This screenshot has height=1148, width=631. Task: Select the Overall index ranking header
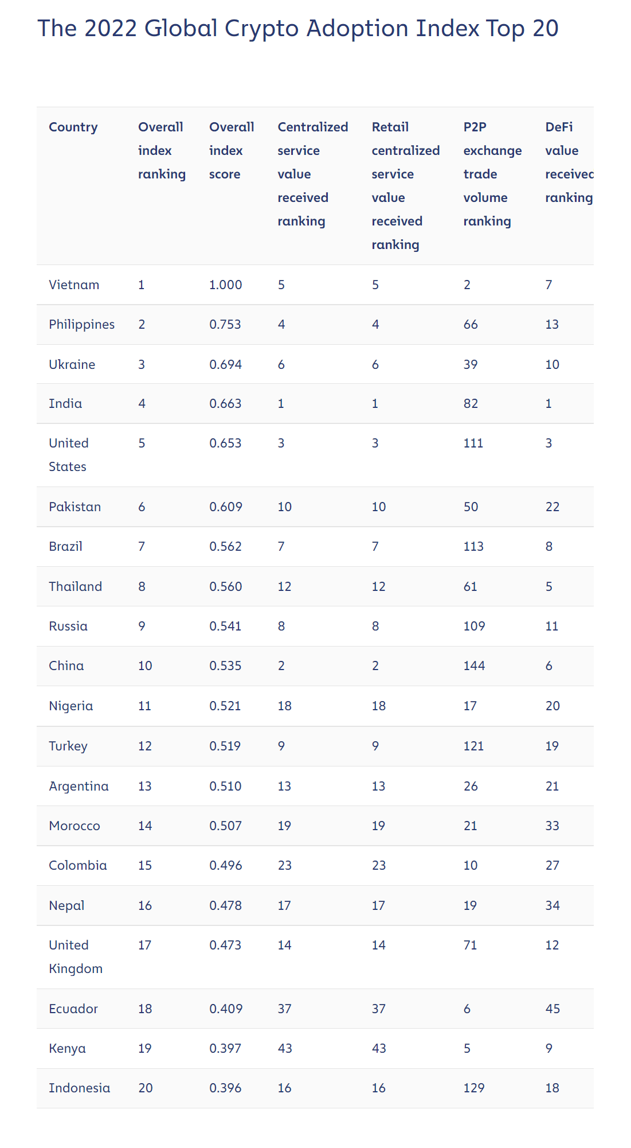click(x=162, y=151)
